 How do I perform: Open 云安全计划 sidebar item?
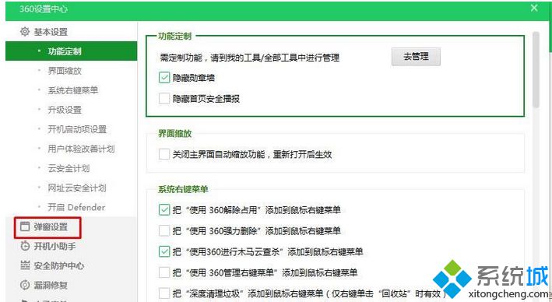pos(69,168)
